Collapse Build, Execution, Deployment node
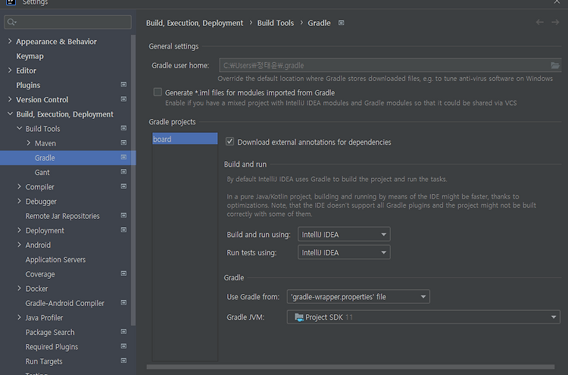Image resolution: width=568 pixels, height=375 pixels. point(10,114)
